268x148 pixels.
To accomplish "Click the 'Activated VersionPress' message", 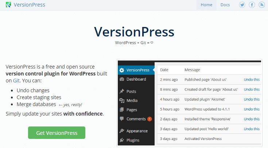I will click(203, 139).
